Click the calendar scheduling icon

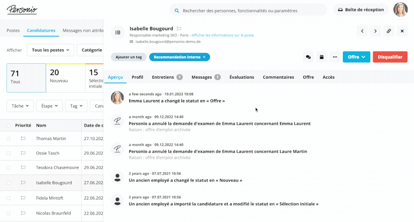pyautogui.click(x=321, y=57)
